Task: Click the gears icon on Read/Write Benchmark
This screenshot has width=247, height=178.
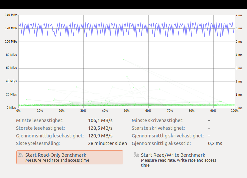Action: [x=136, y=155]
